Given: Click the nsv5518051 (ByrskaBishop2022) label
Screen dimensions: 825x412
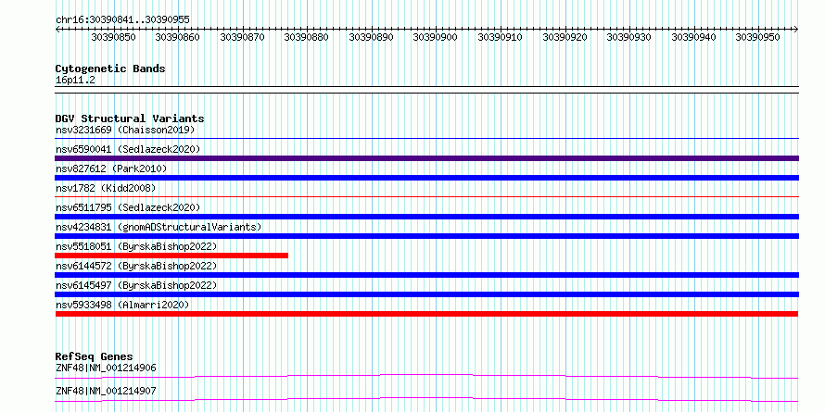Looking at the screenshot, I should 136,246.
